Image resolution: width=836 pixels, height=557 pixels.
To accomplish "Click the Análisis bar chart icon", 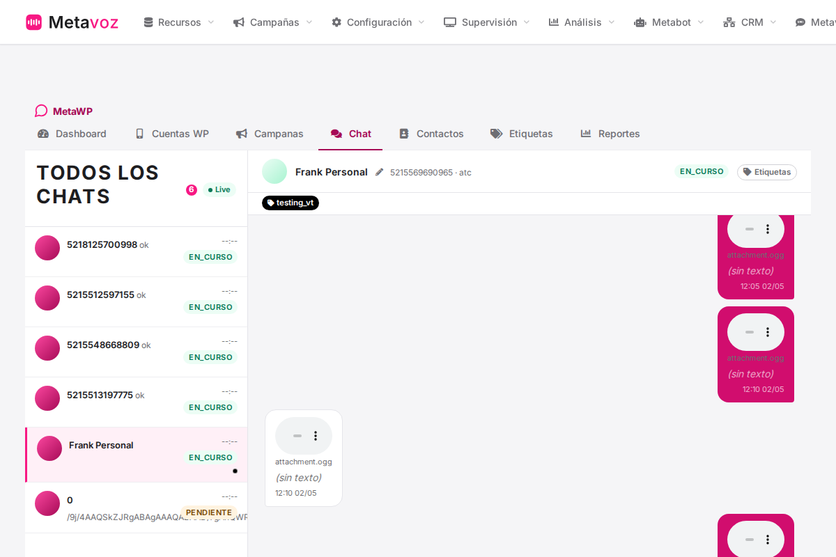I will click(554, 22).
